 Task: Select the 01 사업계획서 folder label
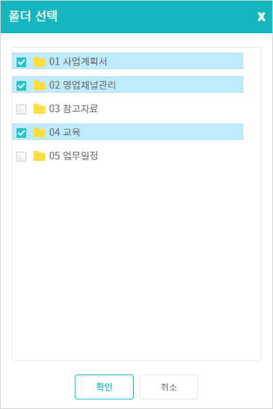coord(78,62)
